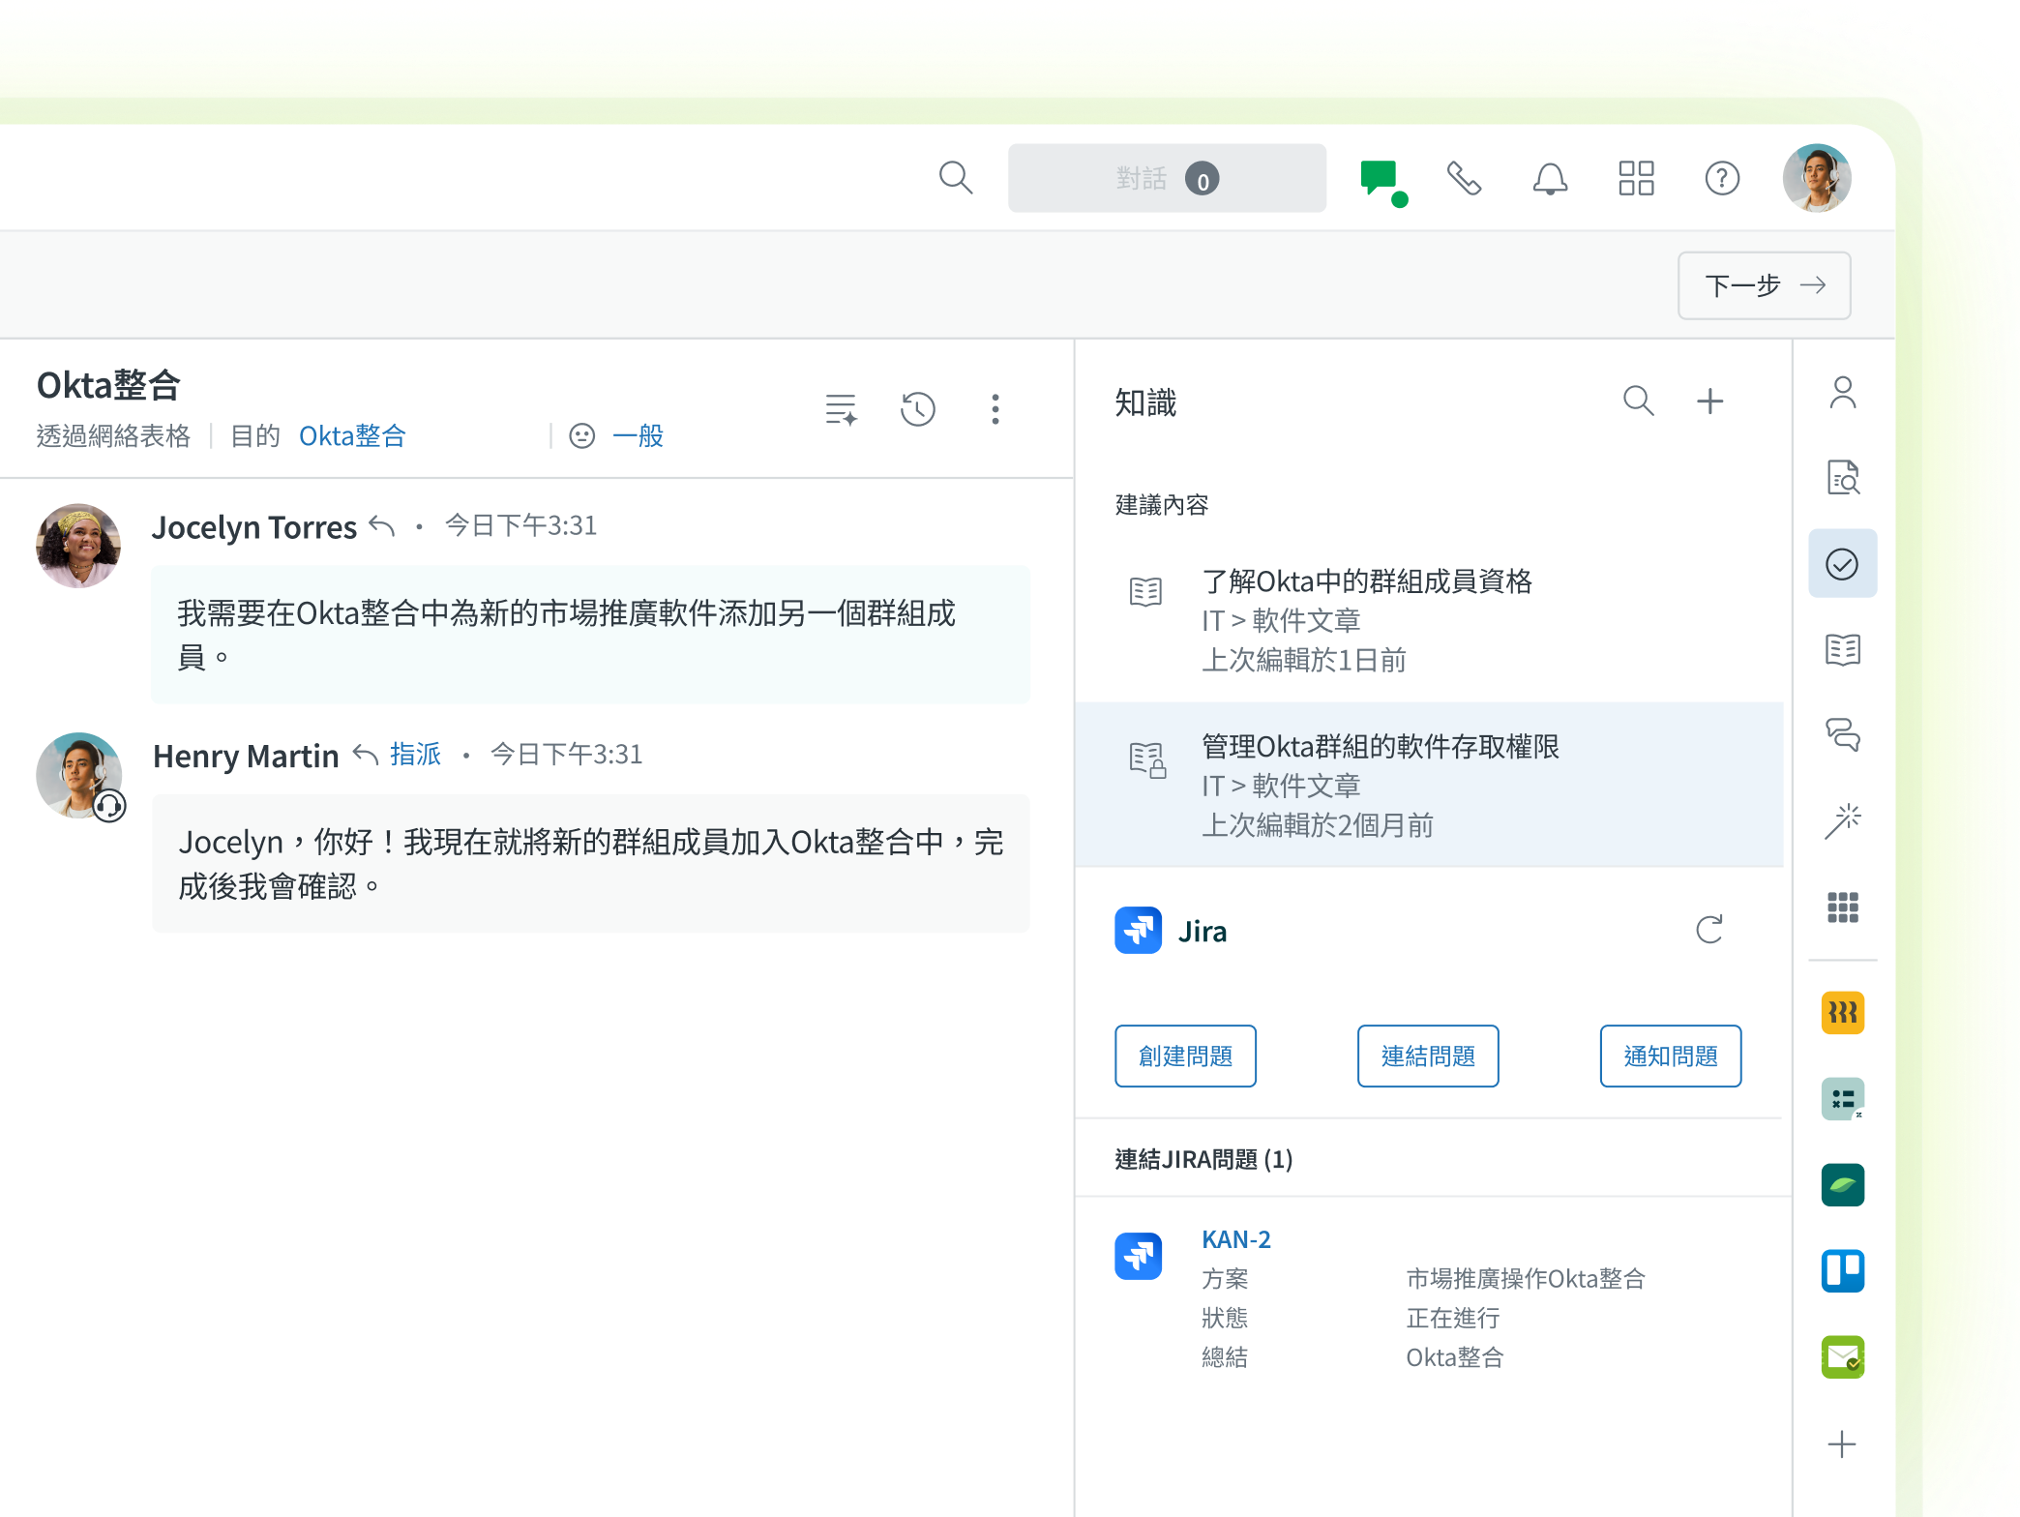Open notifications bell
The width and height of the screenshot is (2020, 1517).
pyautogui.click(x=1550, y=178)
